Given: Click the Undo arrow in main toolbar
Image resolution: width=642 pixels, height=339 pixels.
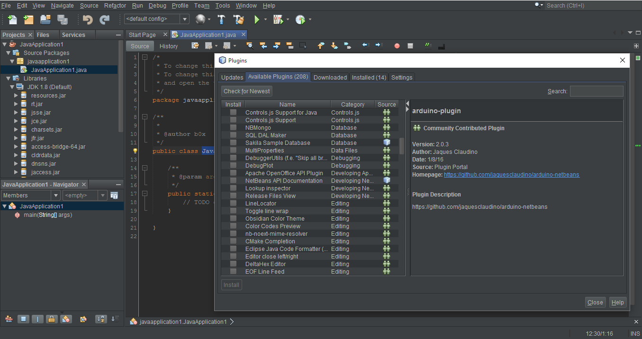Looking at the screenshot, I should tap(88, 19).
